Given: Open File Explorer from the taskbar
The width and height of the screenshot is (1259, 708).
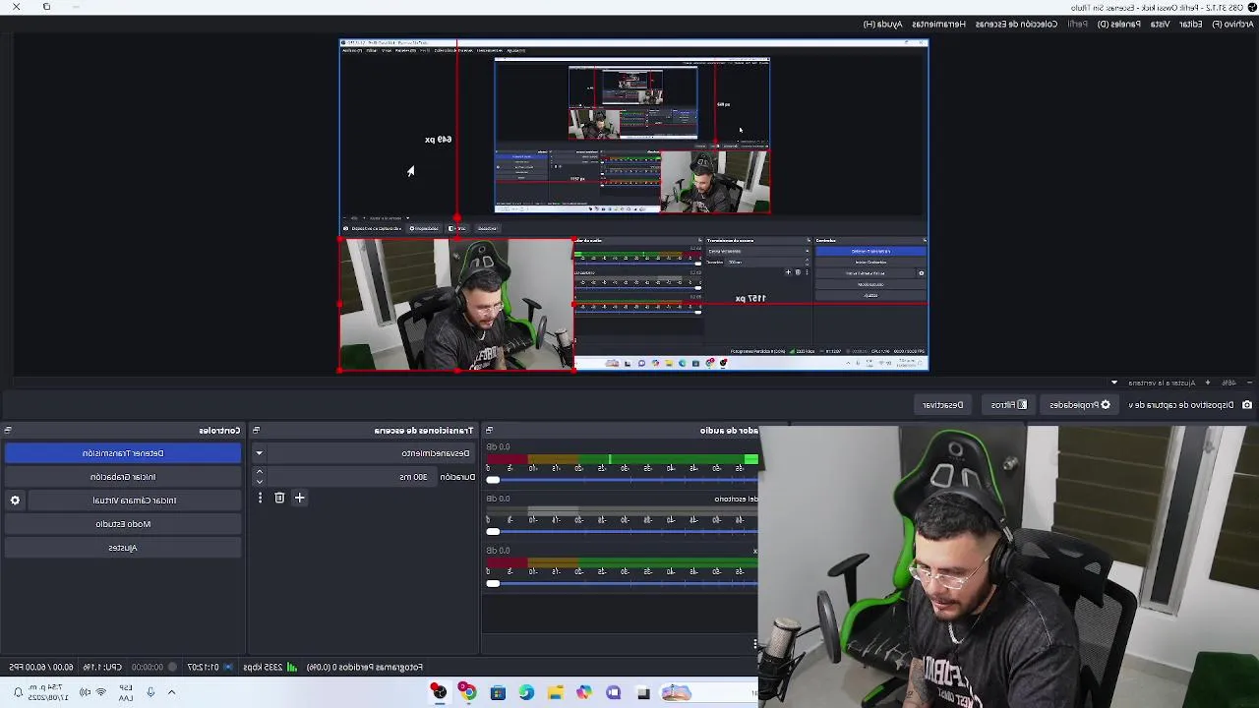Looking at the screenshot, I should point(556,692).
